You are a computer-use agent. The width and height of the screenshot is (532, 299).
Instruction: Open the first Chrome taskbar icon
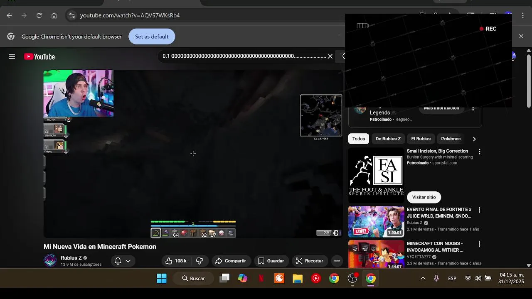tap(334, 278)
